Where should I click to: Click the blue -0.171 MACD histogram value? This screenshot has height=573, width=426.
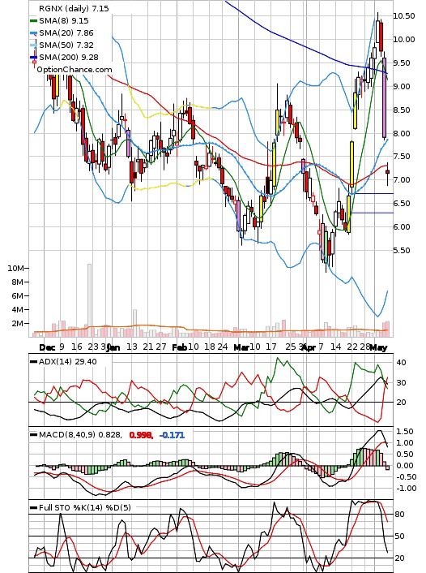click(x=173, y=435)
